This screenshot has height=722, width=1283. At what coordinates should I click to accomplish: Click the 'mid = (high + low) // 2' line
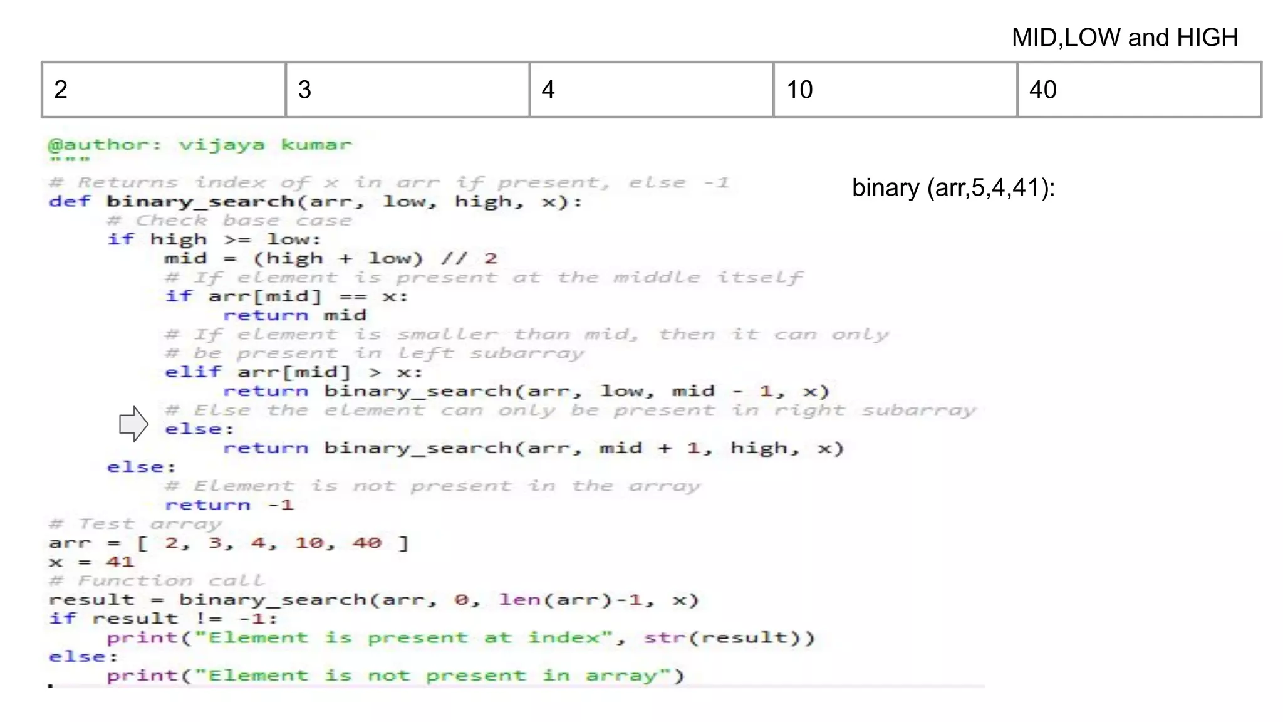point(331,258)
